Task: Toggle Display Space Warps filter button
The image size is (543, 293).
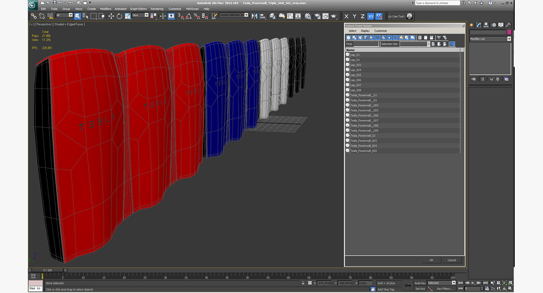Action: pos(378,38)
